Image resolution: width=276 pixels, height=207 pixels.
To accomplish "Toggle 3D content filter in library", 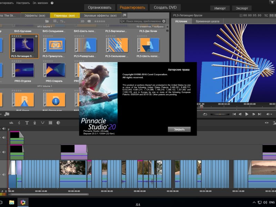I will coord(82,21).
